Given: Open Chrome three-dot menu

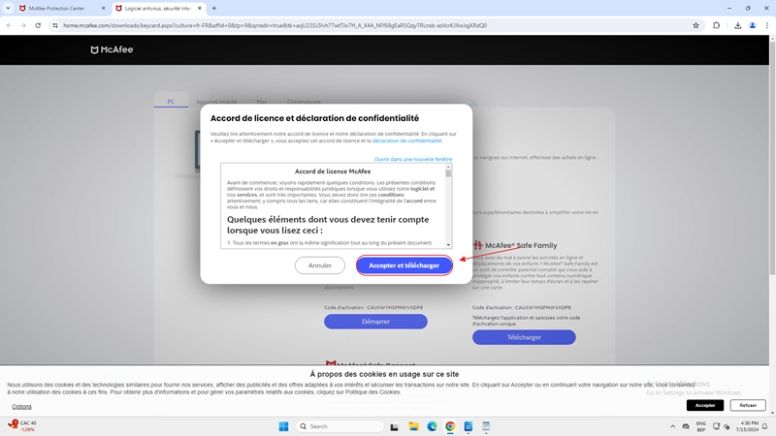Looking at the screenshot, I should [766, 25].
